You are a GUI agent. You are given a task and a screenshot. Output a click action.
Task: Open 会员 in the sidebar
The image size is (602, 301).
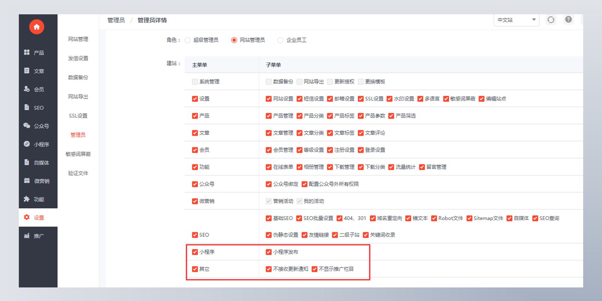pyautogui.click(x=34, y=89)
